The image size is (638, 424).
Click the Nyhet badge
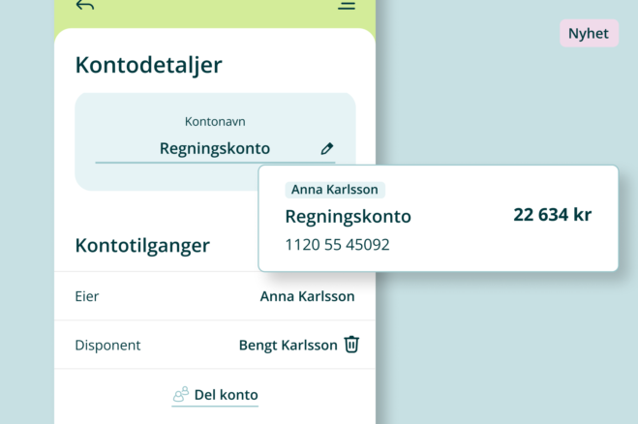tap(589, 34)
